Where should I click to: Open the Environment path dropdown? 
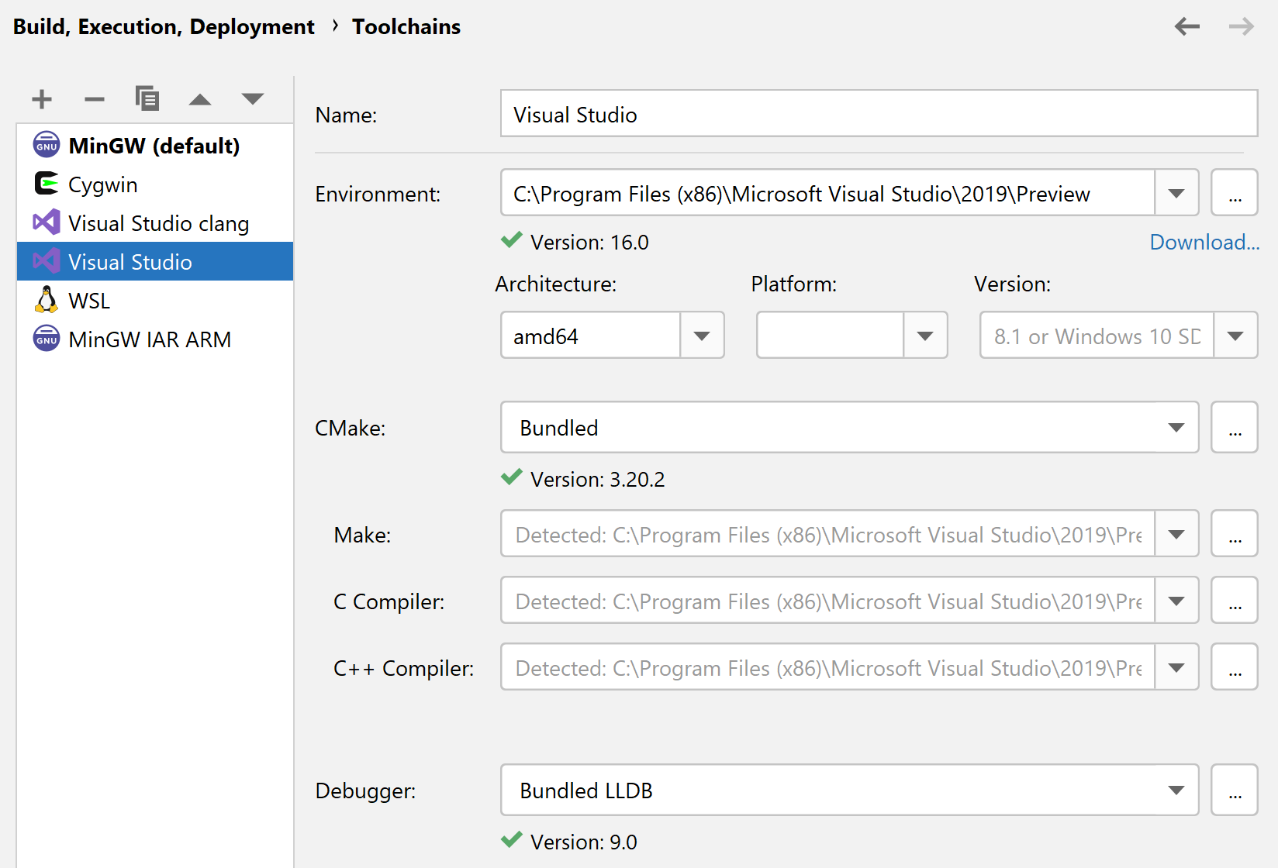pos(1176,193)
